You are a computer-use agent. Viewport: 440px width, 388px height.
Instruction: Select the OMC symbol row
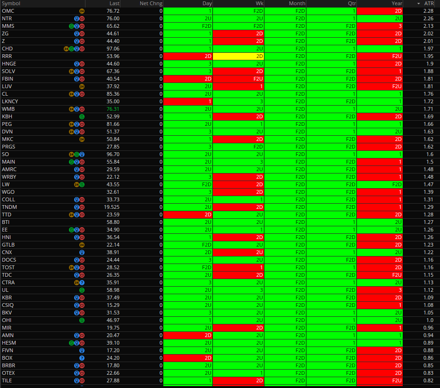pos(8,11)
